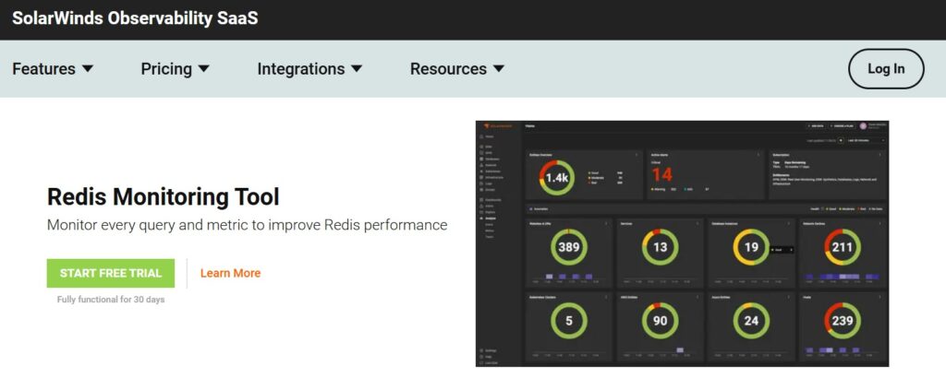
Task: Click the user avatar in the dashboard header
Action: pyautogui.click(x=863, y=125)
